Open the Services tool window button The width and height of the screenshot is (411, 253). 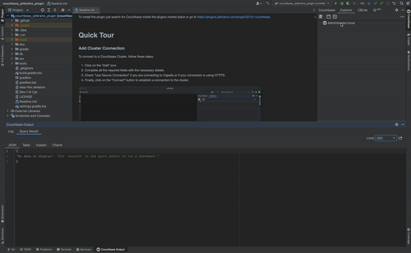pyautogui.click(x=84, y=250)
